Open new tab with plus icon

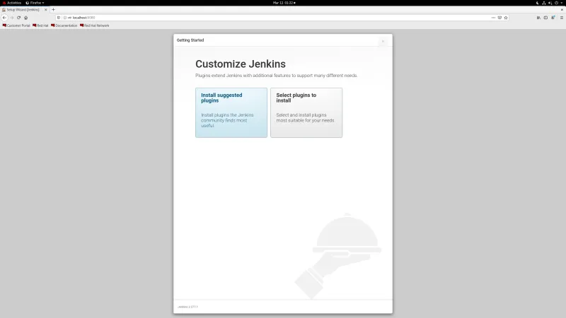coord(53,9)
